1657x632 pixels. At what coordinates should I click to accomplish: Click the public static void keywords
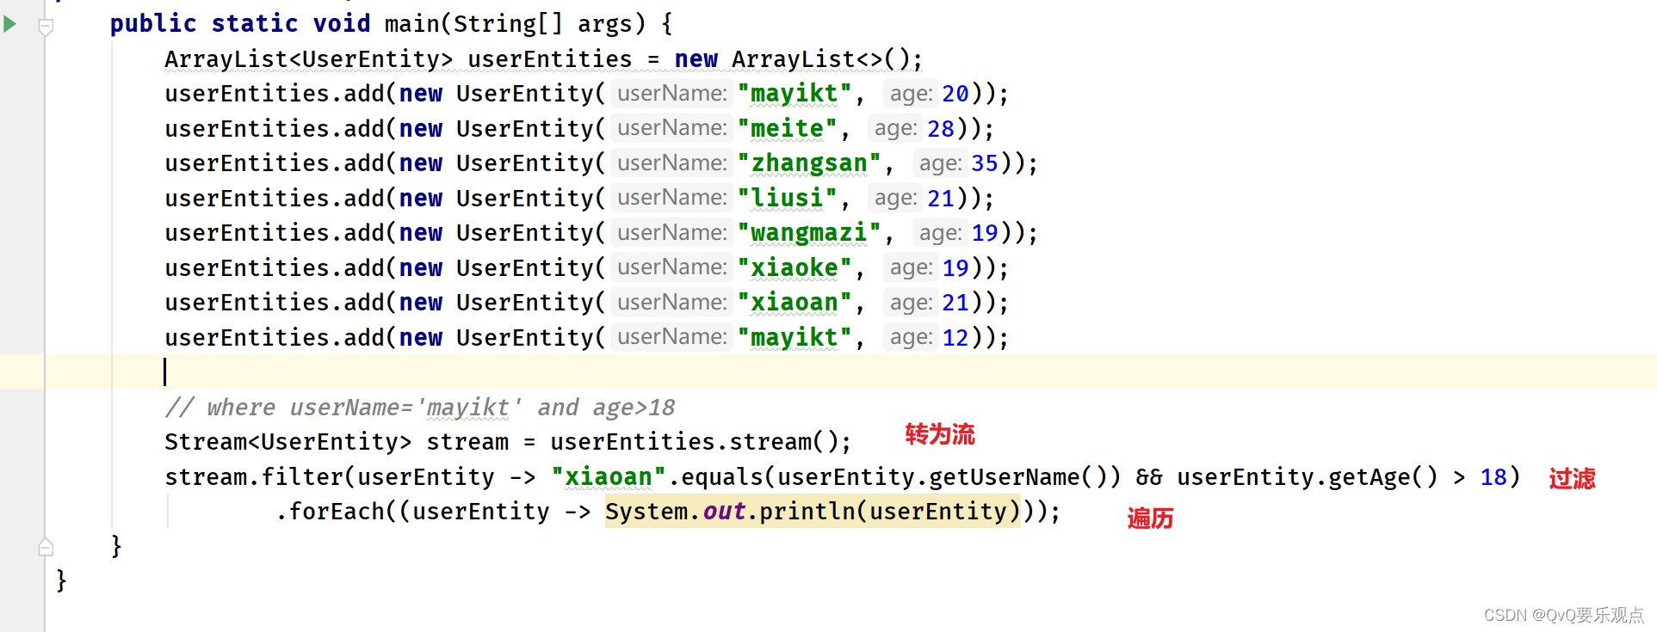point(240,23)
